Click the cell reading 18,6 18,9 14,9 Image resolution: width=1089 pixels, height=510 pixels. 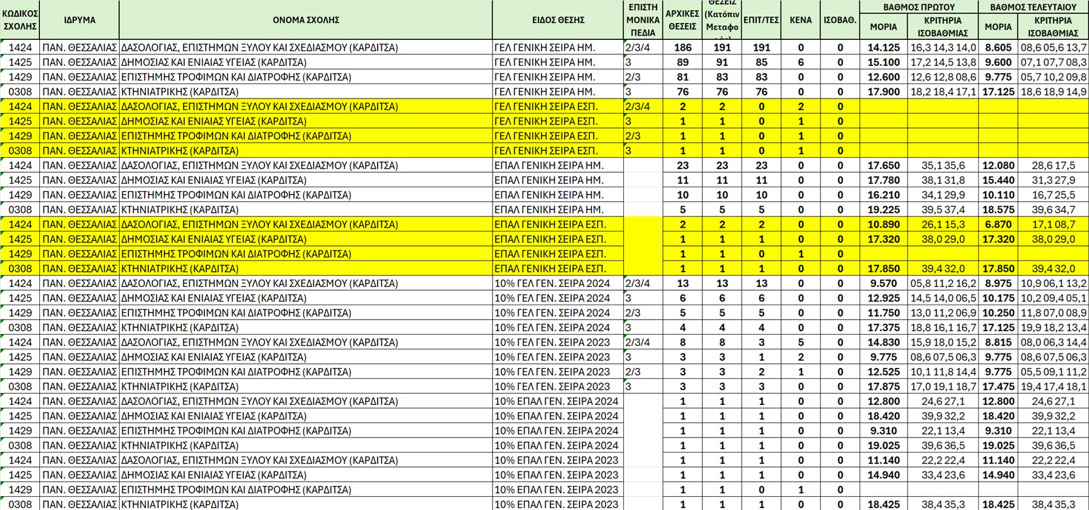point(1053,92)
